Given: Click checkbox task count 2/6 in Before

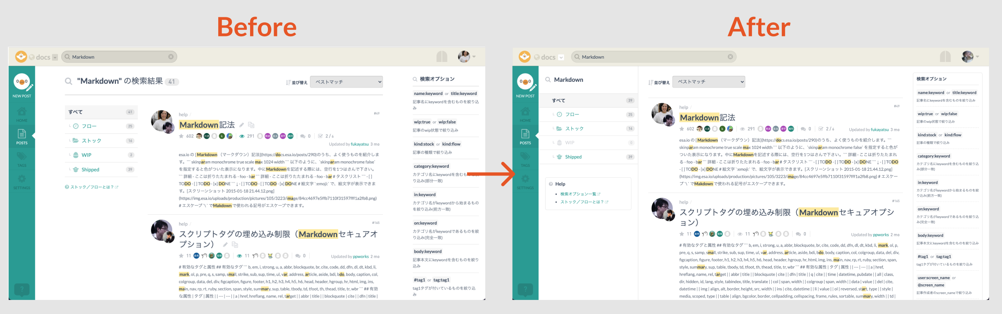Looking at the screenshot, I should tap(325, 136).
